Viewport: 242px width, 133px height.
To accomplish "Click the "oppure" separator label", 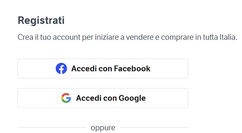I will [x=103, y=128].
